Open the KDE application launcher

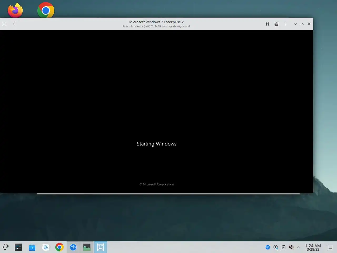(x=6, y=247)
